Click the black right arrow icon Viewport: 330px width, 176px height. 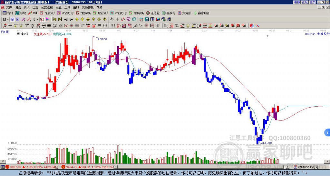71,20
